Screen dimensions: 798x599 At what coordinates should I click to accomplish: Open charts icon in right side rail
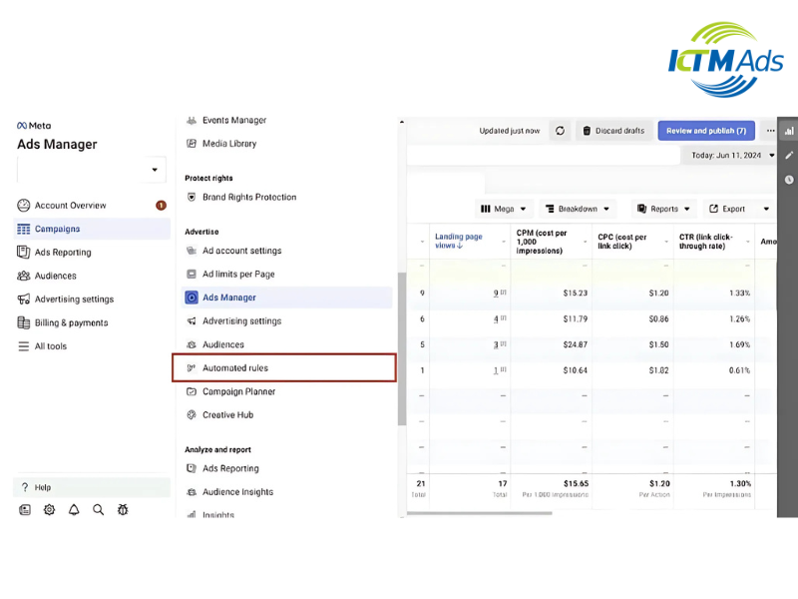click(789, 132)
